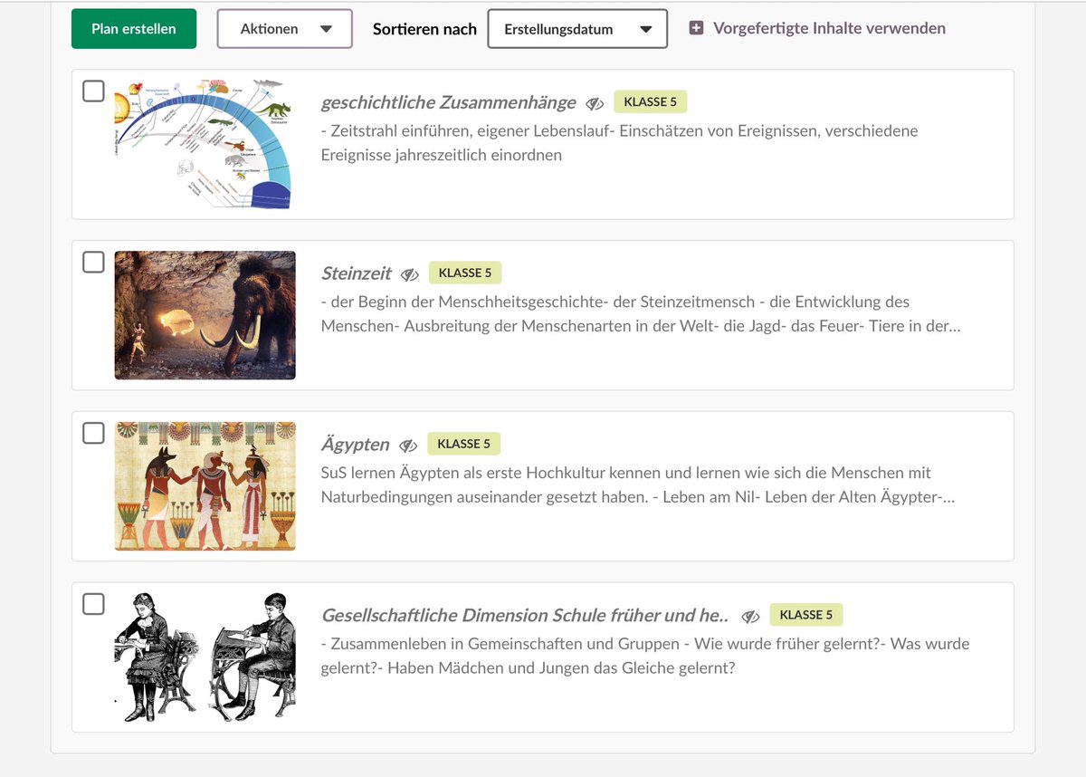Open the Vorgefertigte Inhalte verwenden link

click(x=828, y=28)
